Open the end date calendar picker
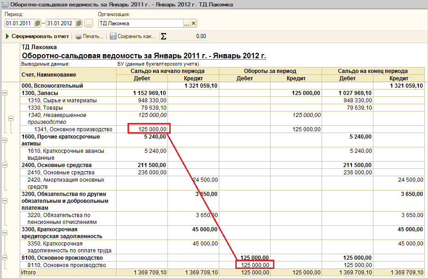 79,23
